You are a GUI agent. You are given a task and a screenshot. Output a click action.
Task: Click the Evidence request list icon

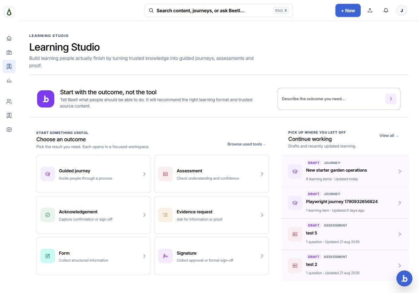[x=166, y=215]
